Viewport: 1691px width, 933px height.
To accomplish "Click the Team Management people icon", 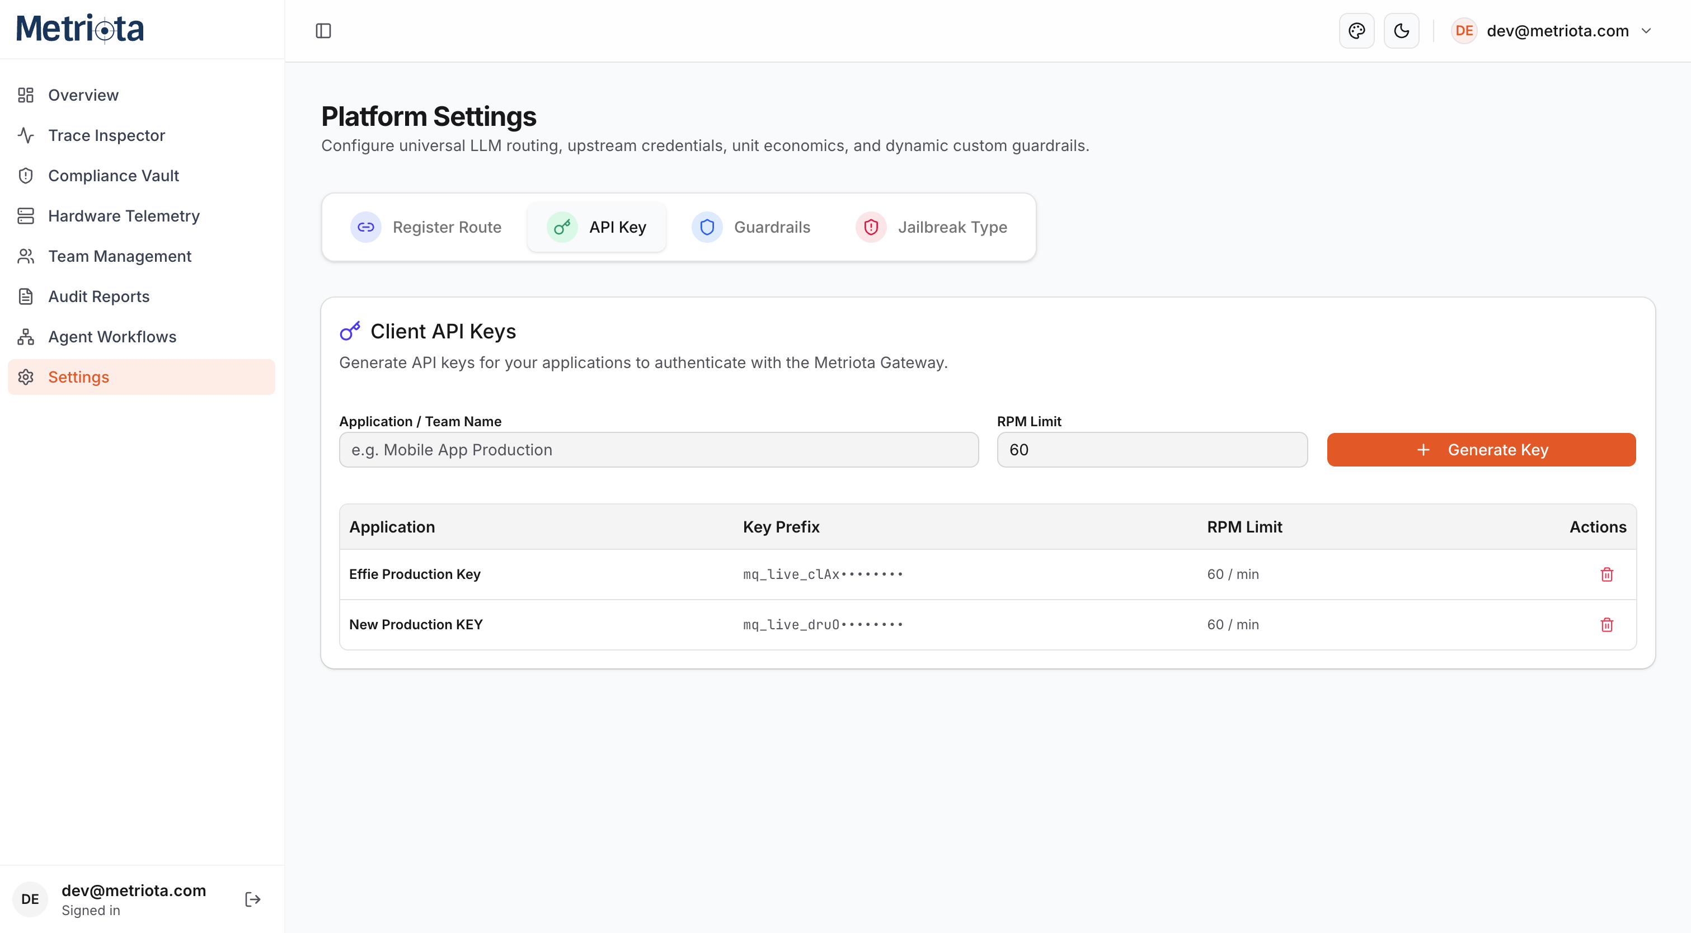I will coord(26,257).
